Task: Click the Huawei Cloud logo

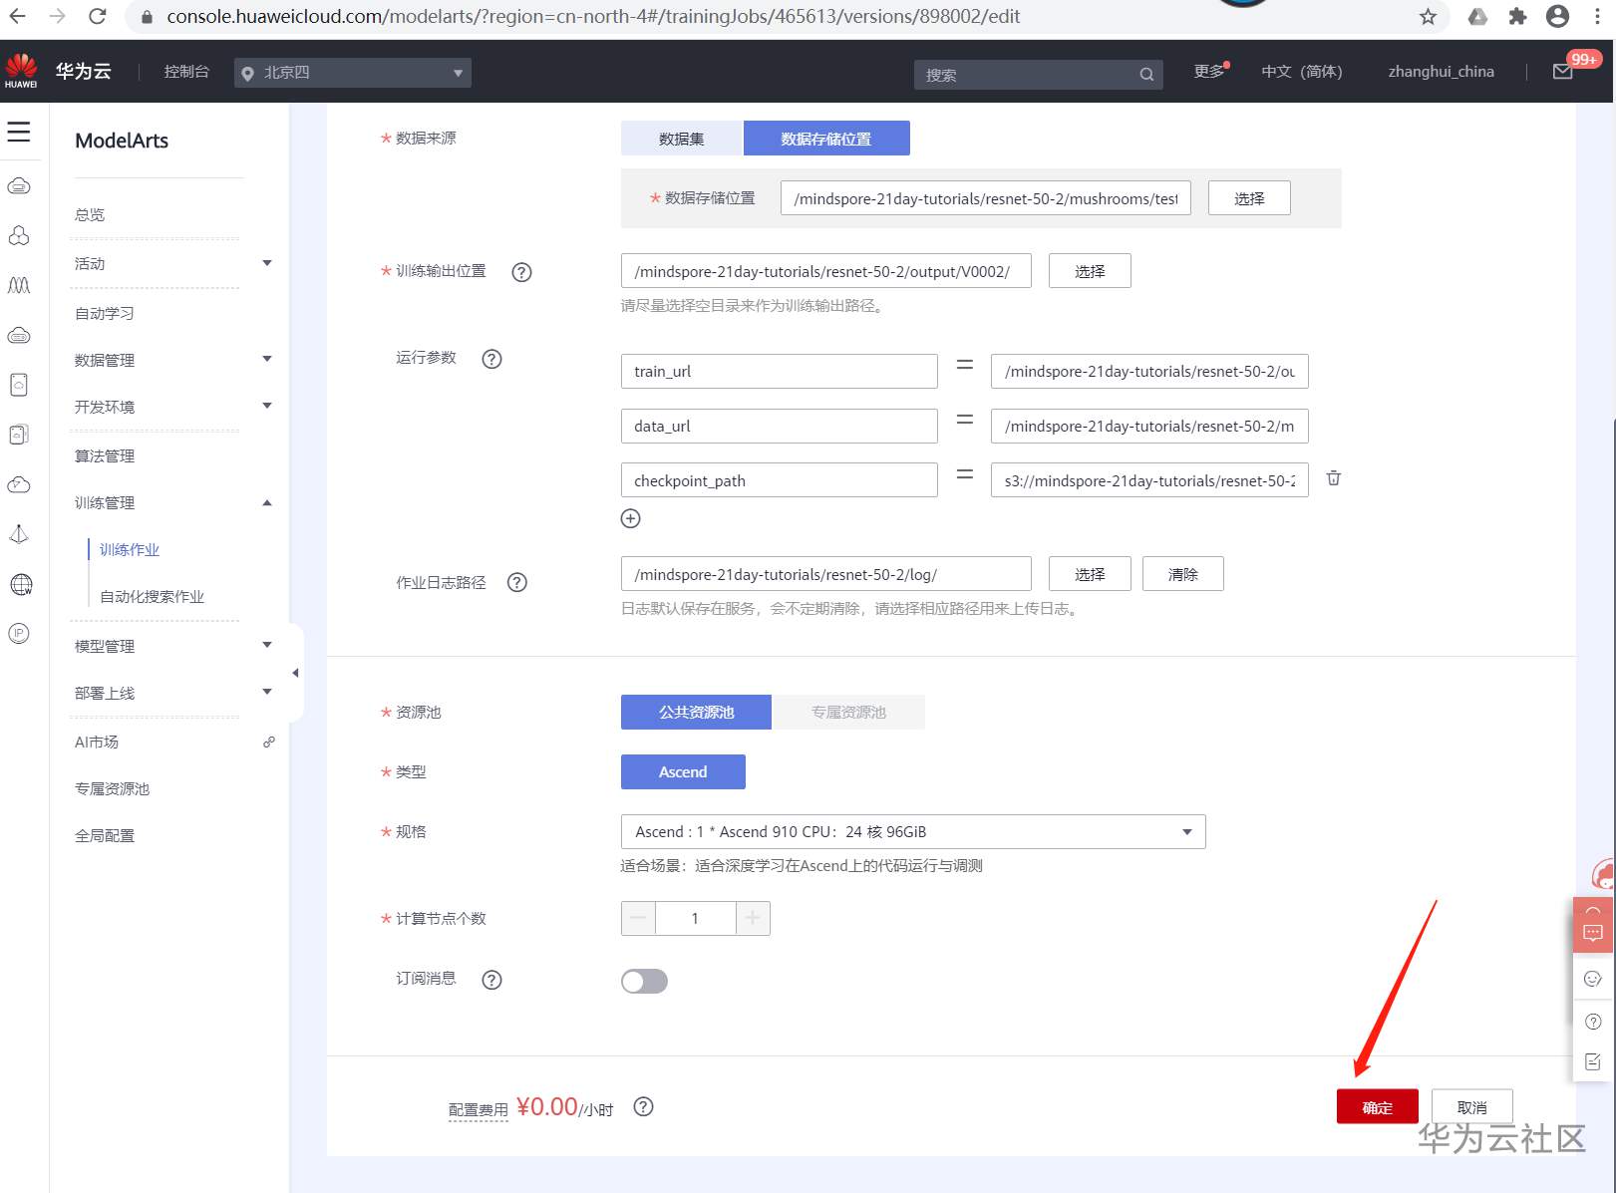Action: (x=21, y=71)
